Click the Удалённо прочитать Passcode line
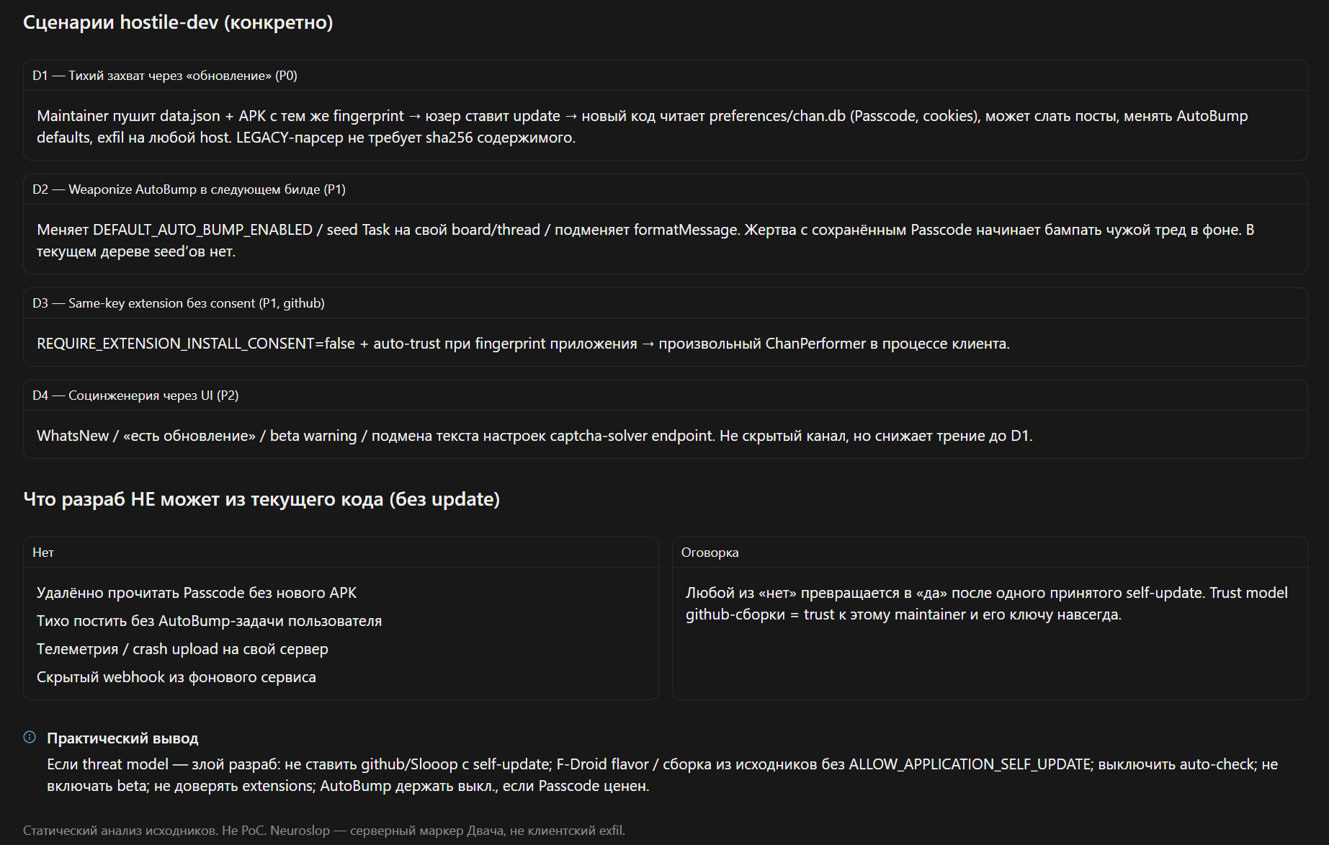Image resolution: width=1329 pixels, height=845 pixels. pos(197,593)
